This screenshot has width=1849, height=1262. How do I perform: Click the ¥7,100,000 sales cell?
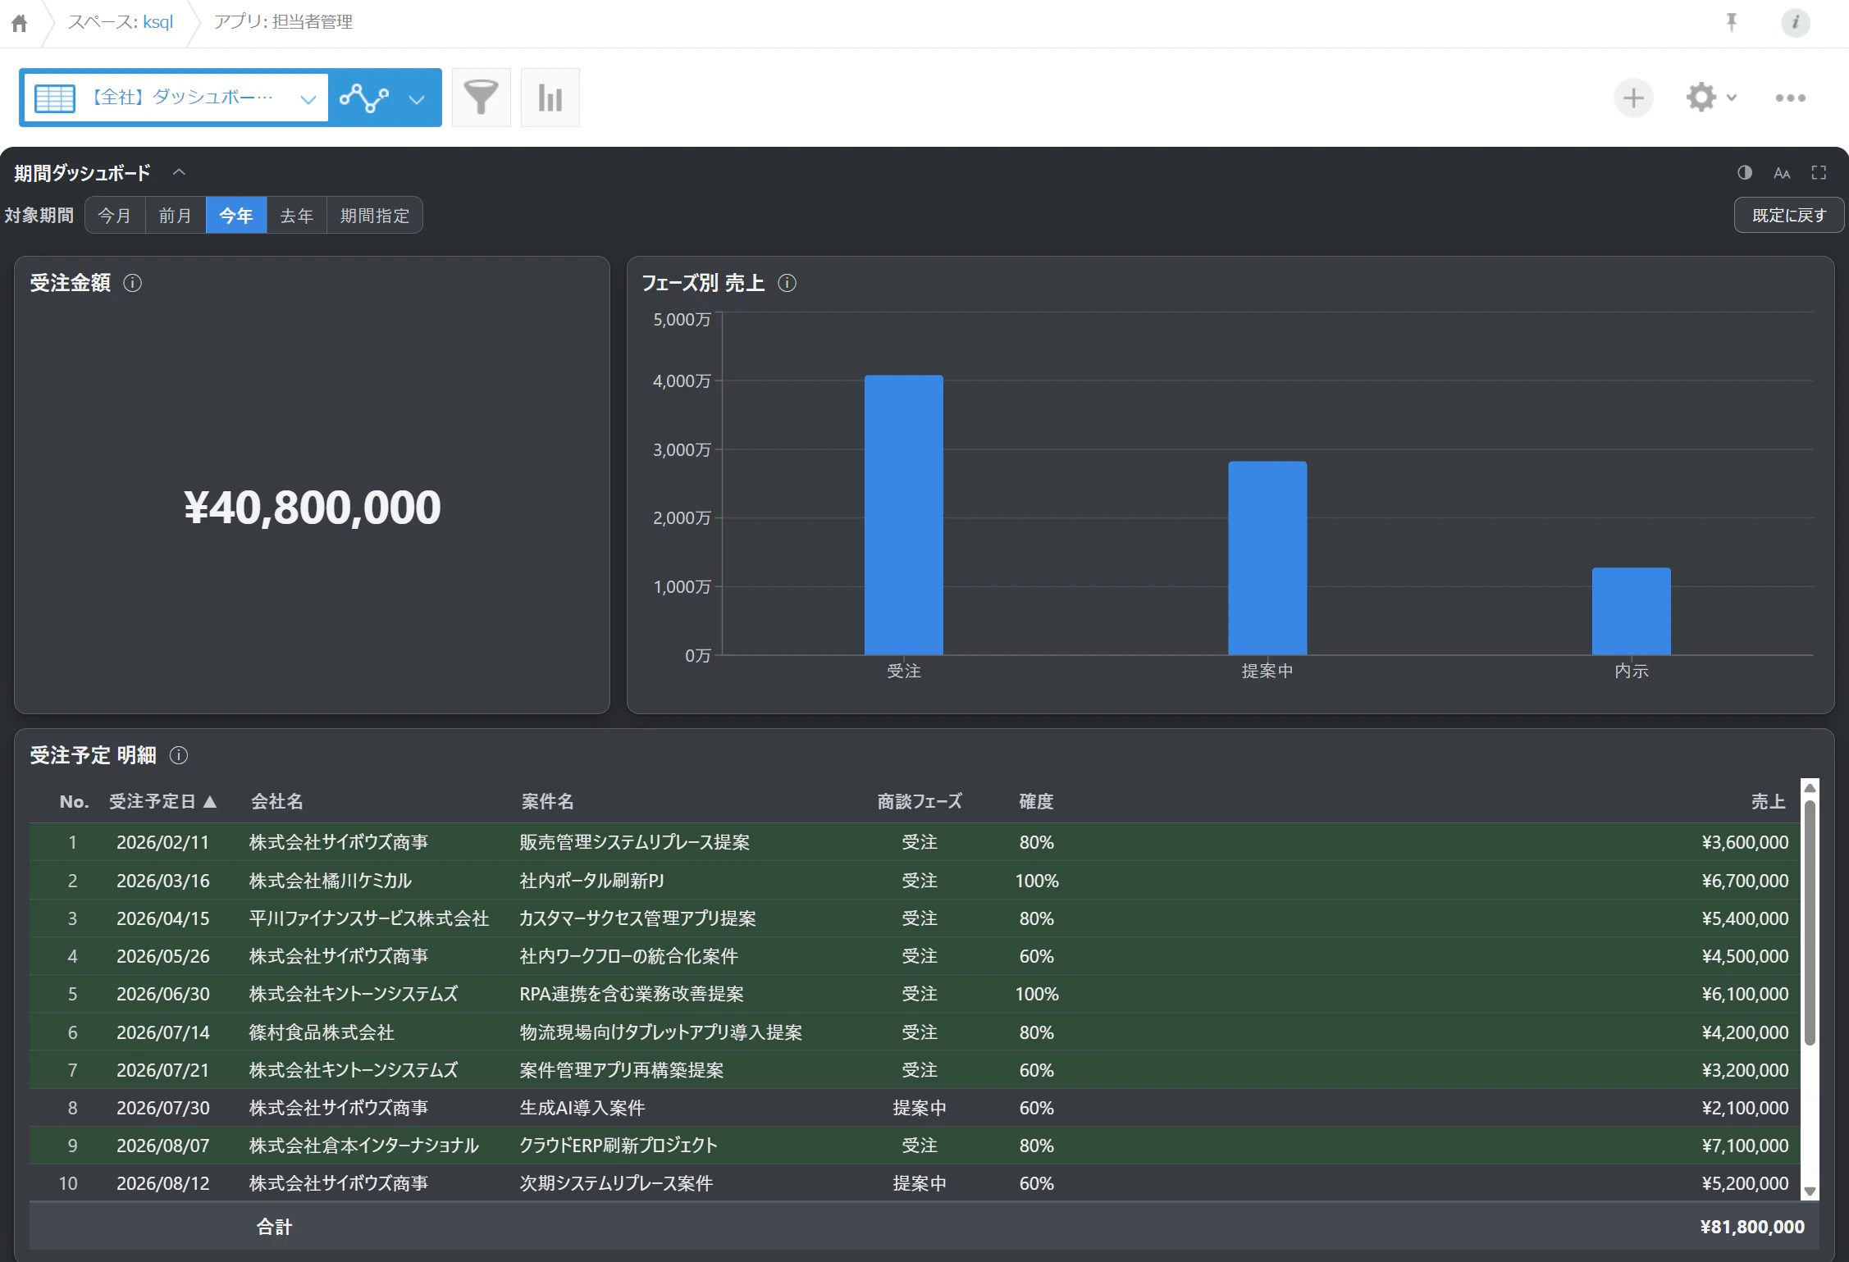point(1745,1146)
